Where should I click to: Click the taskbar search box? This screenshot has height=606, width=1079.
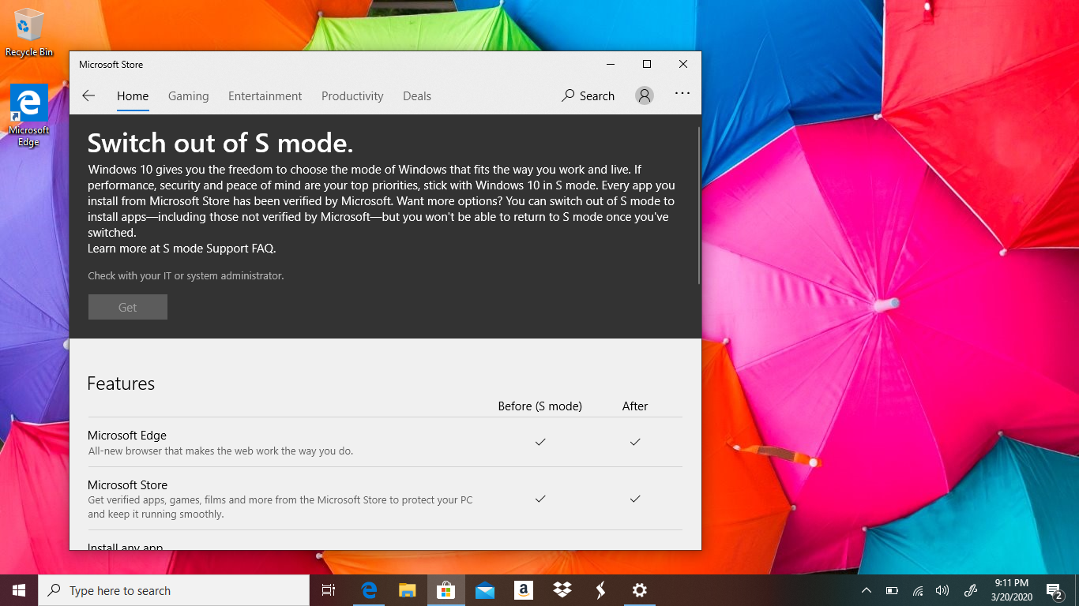tap(174, 590)
